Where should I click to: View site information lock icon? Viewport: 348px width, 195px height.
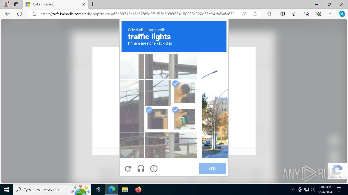click(34, 14)
